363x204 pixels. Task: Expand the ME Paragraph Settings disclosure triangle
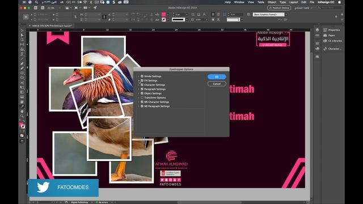pos(138,106)
